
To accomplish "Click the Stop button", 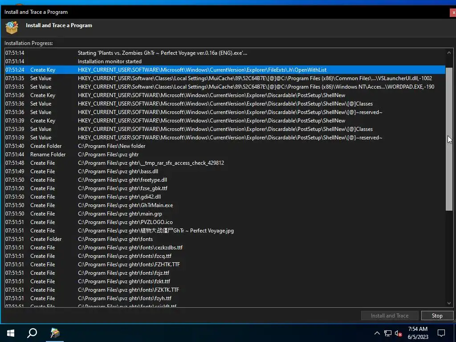I will [x=437, y=316].
